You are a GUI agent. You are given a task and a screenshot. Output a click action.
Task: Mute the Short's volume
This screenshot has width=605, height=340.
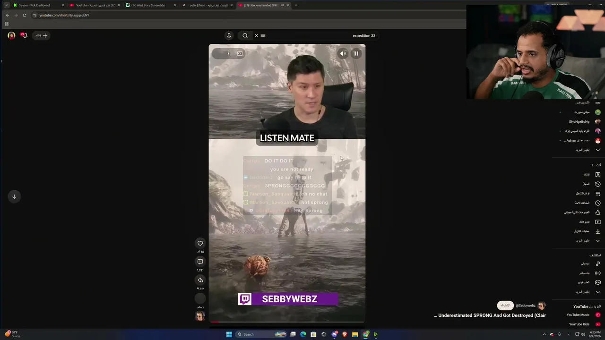coord(343,53)
